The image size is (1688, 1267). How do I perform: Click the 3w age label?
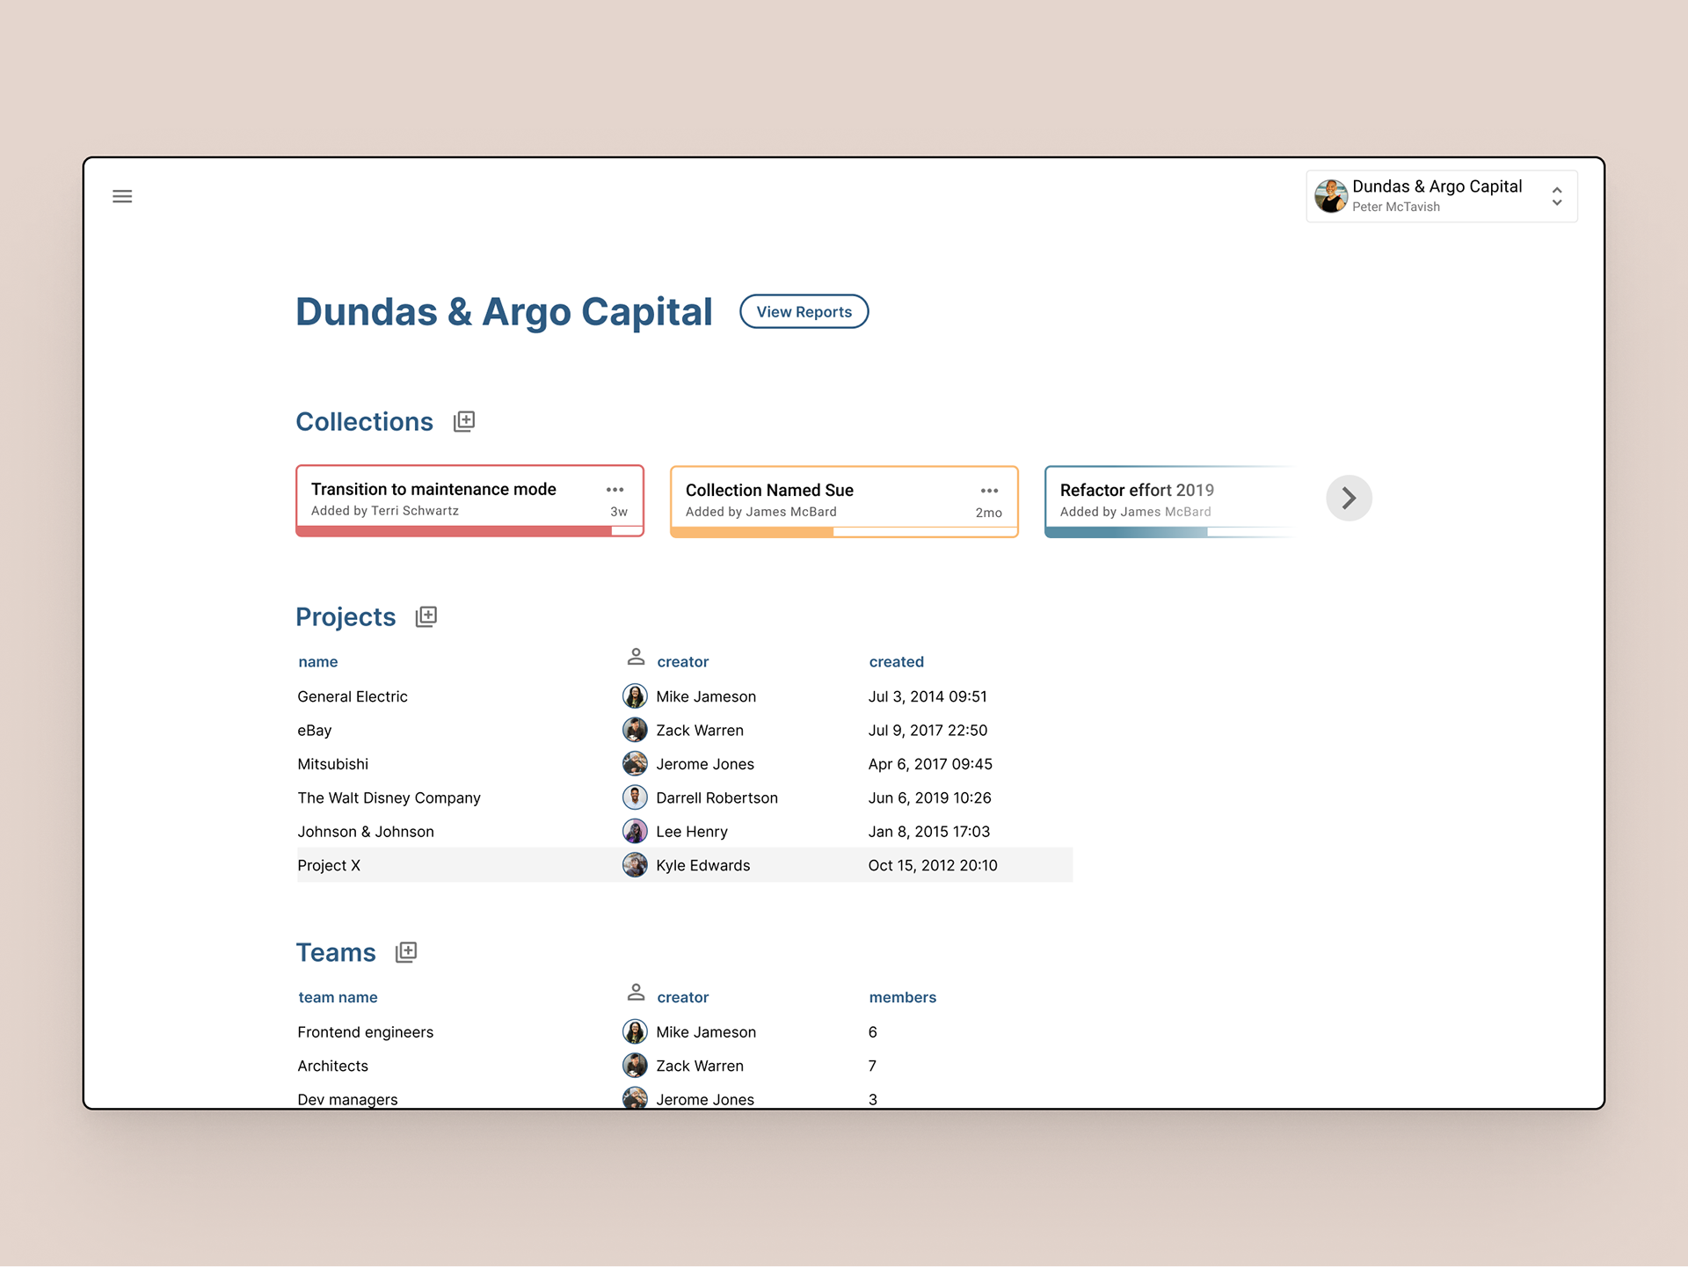click(x=619, y=512)
